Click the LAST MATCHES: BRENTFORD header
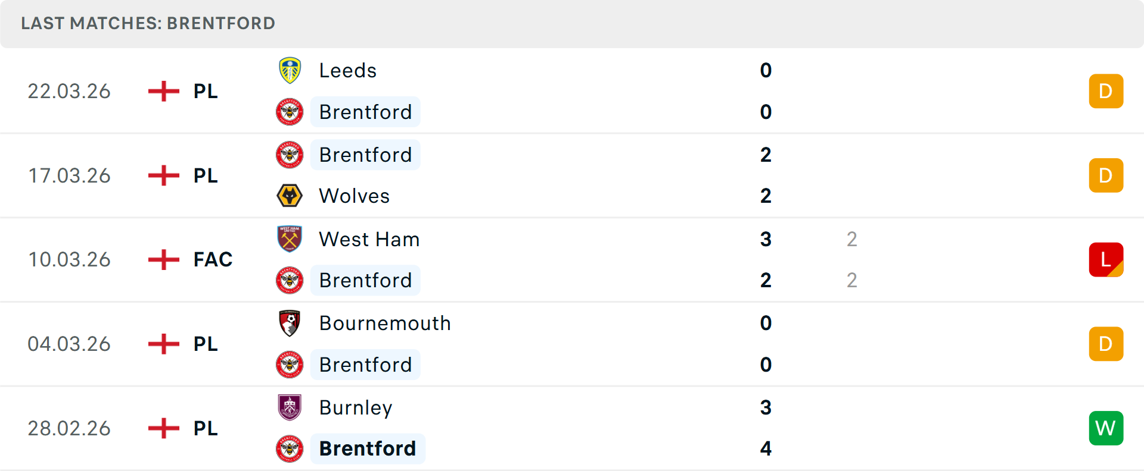1144x471 pixels. pos(147,23)
